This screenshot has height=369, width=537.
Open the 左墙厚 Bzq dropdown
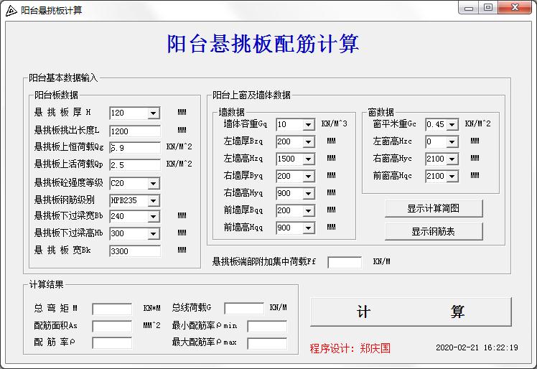point(309,142)
